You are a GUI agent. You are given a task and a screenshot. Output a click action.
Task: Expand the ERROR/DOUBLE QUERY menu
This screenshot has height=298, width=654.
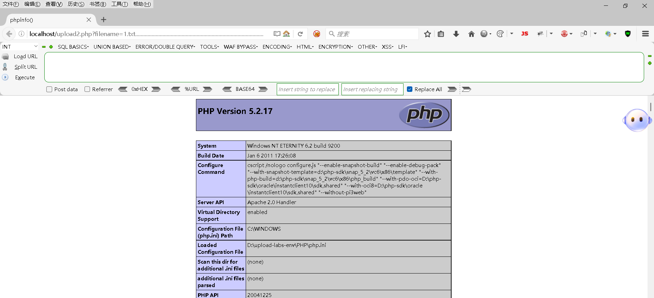tap(165, 47)
